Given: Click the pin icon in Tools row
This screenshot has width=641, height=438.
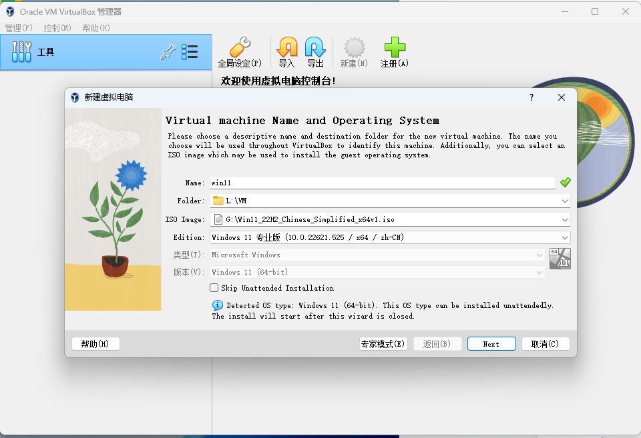Looking at the screenshot, I should [x=168, y=52].
